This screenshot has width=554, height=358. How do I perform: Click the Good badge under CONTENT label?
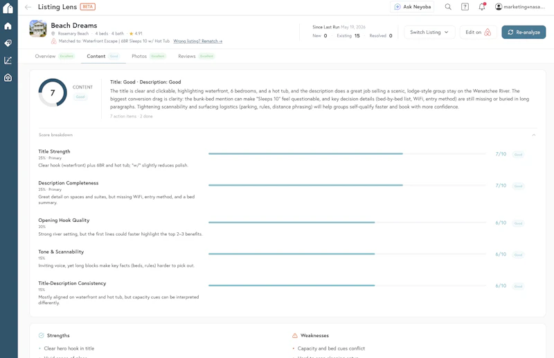80,97
